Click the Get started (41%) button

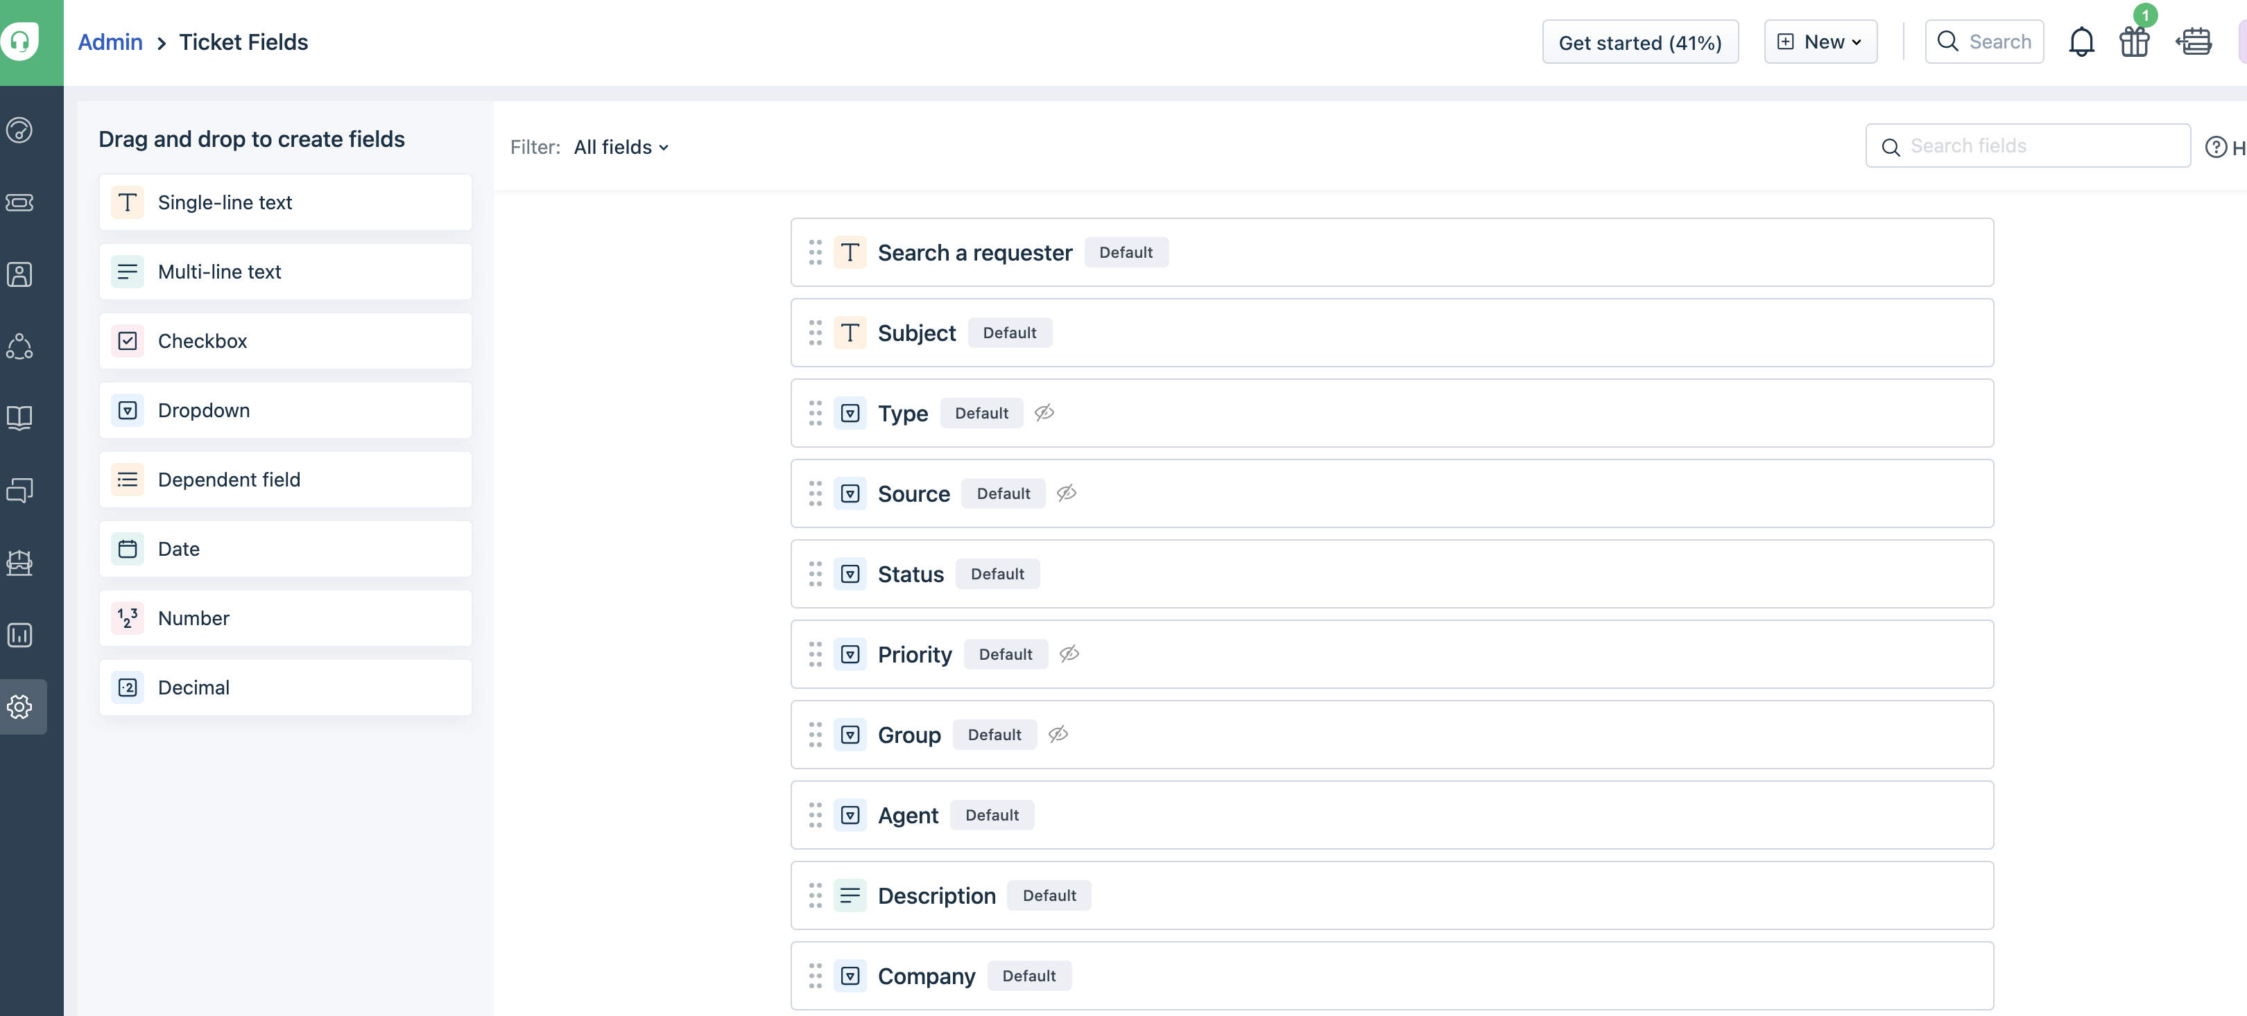click(1639, 42)
